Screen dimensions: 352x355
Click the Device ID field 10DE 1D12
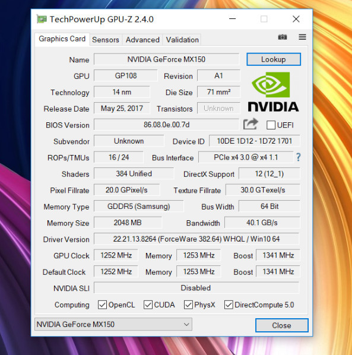[x=255, y=141]
